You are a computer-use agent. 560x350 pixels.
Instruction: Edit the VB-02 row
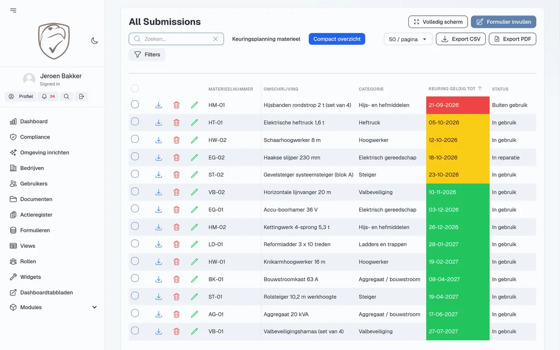tap(195, 192)
